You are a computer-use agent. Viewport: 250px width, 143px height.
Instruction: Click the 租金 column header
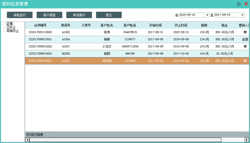tap(225, 25)
